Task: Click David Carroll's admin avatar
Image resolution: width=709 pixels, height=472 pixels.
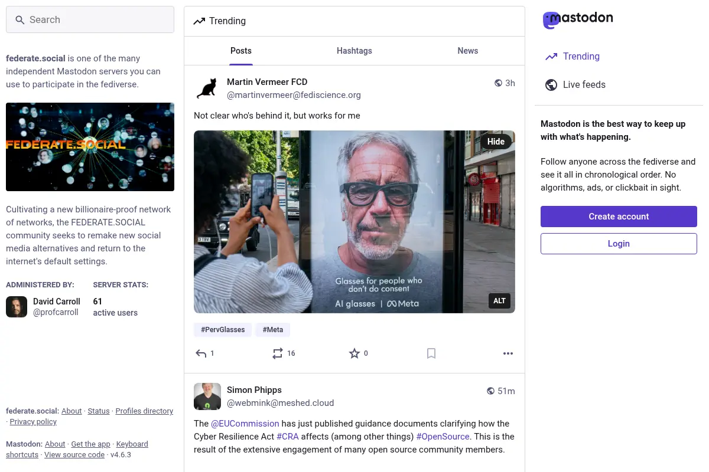Action: [17, 307]
